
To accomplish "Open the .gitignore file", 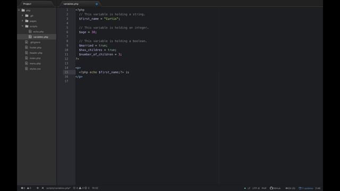I will coord(35,42).
